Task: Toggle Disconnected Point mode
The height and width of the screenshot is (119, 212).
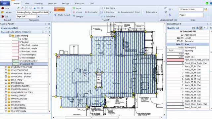Action: point(129,12)
